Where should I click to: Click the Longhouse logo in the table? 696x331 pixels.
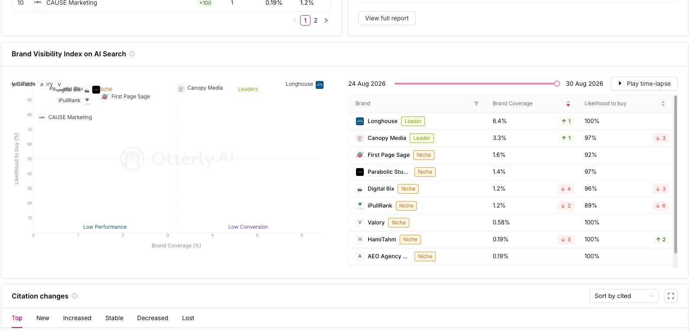[360, 121]
